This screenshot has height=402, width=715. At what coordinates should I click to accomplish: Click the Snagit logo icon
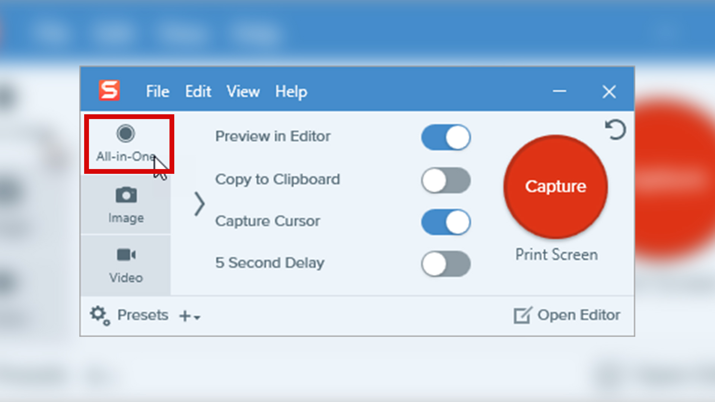(109, 90)
